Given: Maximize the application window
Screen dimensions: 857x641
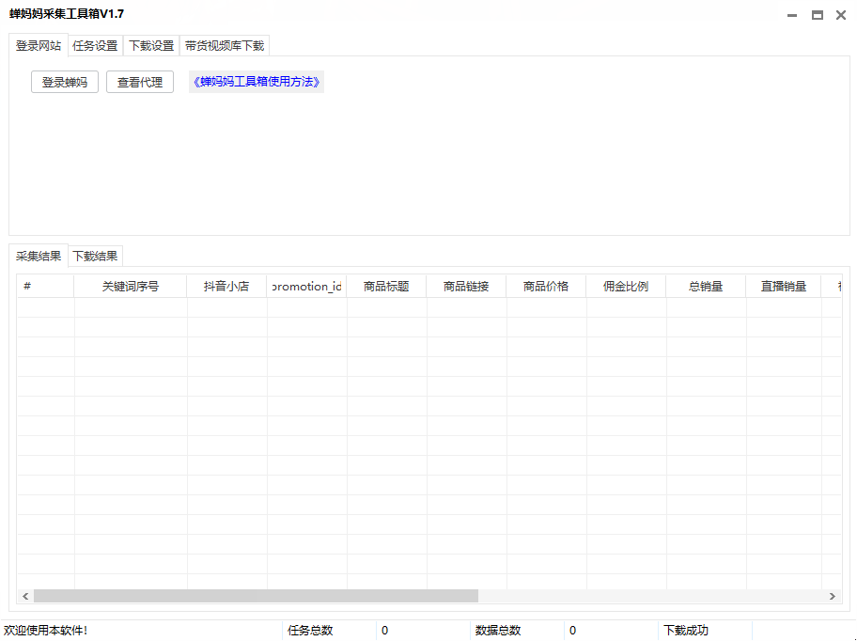Looking at the screenshot, I should pos(817,15).
